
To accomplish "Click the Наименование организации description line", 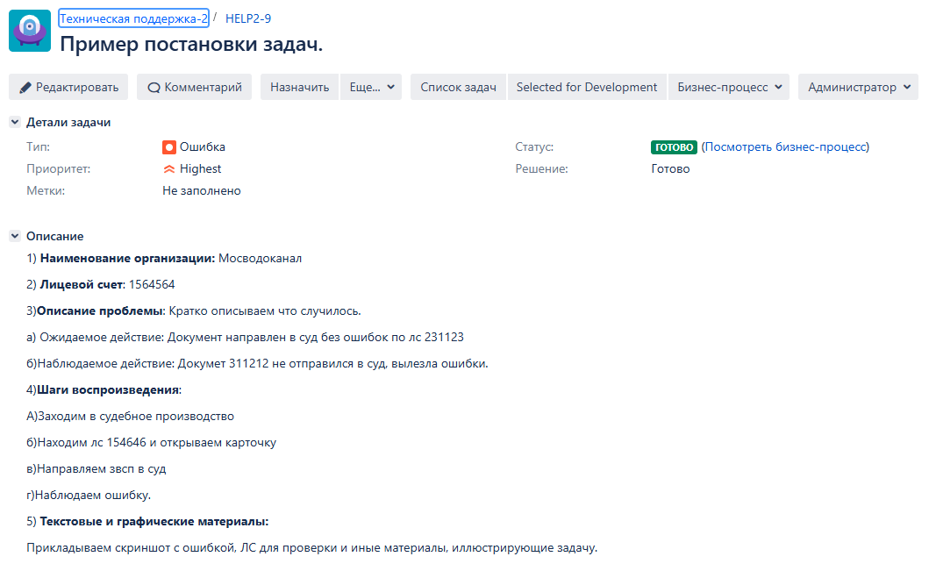I will tap(165, 259).
